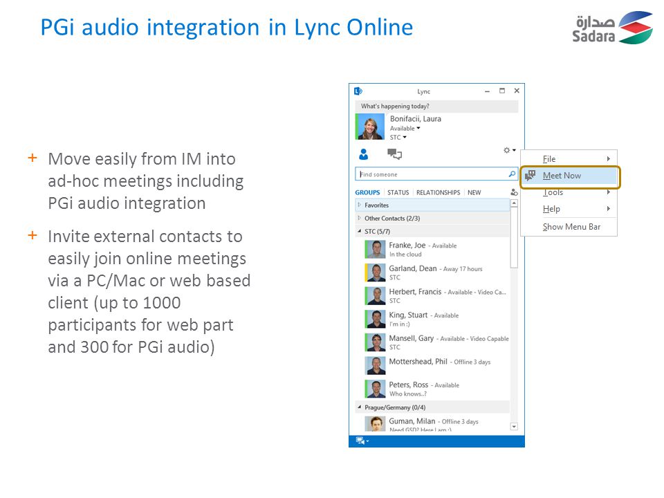Open the STC location dropdown
The image size is (664, 498).
pyautogui.click(x=398, y=137)
